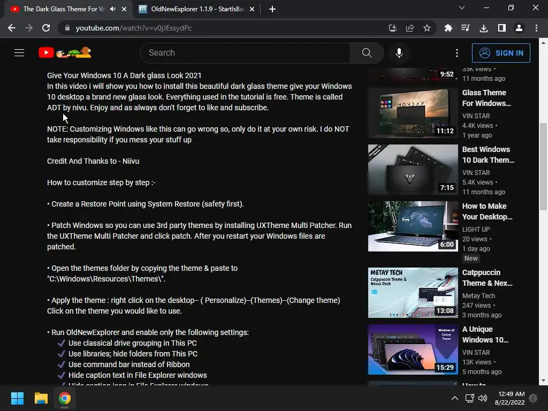The width and height of the screenshot is (548, 411).
Task: Close the OldNewExplorer tab
Action: click(252, 10)
